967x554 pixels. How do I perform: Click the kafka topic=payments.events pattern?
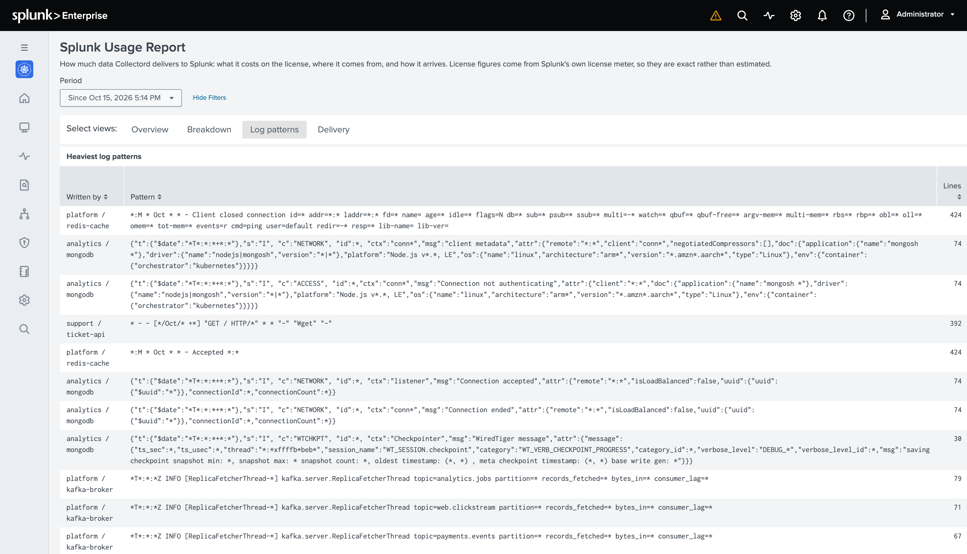421,537
